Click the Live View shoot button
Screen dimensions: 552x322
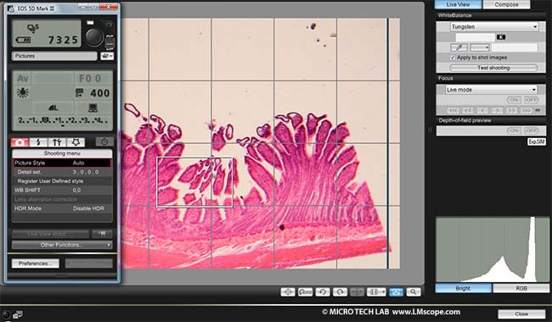click(50, 234)
